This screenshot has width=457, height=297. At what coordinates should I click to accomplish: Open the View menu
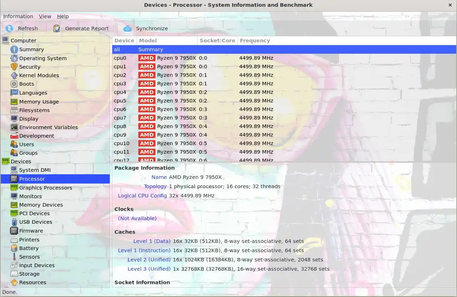click(x=45, y=16)
